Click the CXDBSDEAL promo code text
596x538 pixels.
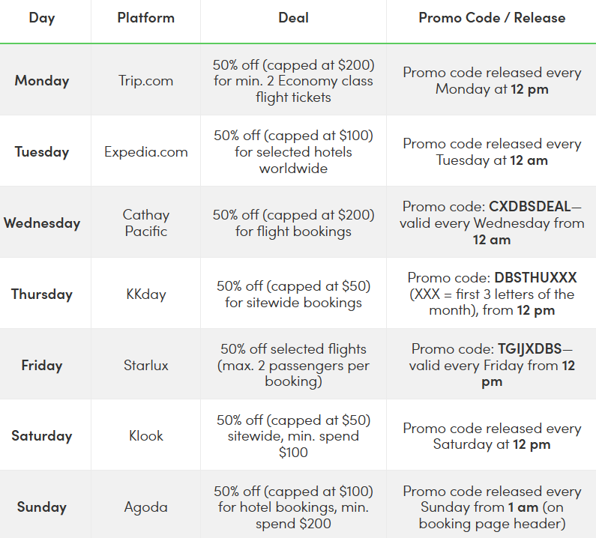point(530,207)
